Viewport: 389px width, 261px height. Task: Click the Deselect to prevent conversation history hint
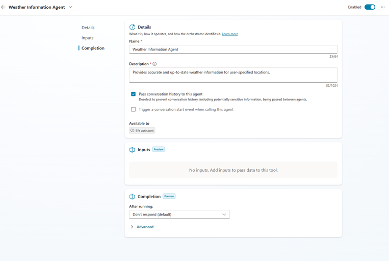click(223, 100)
